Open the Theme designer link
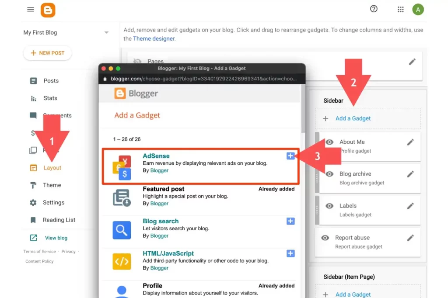 pos(154,38)
